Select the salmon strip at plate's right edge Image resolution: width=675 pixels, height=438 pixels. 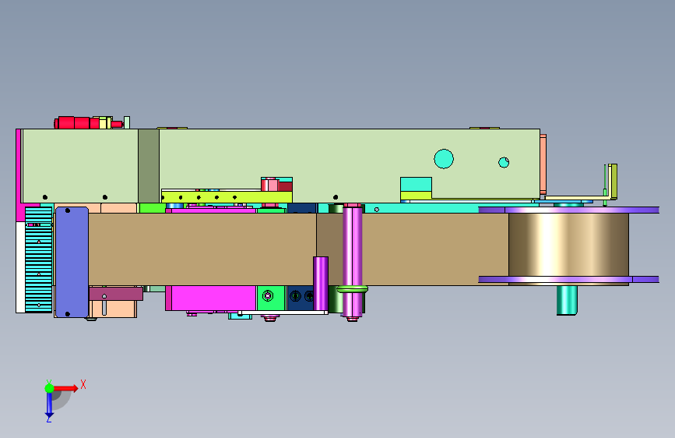[x=543, y=164]
